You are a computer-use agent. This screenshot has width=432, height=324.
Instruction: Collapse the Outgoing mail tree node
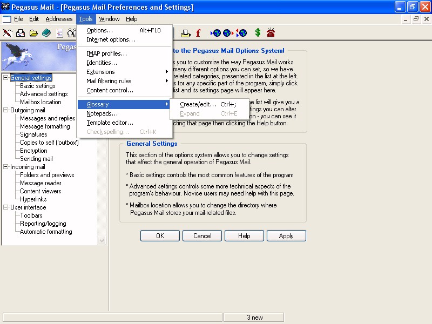5,110
